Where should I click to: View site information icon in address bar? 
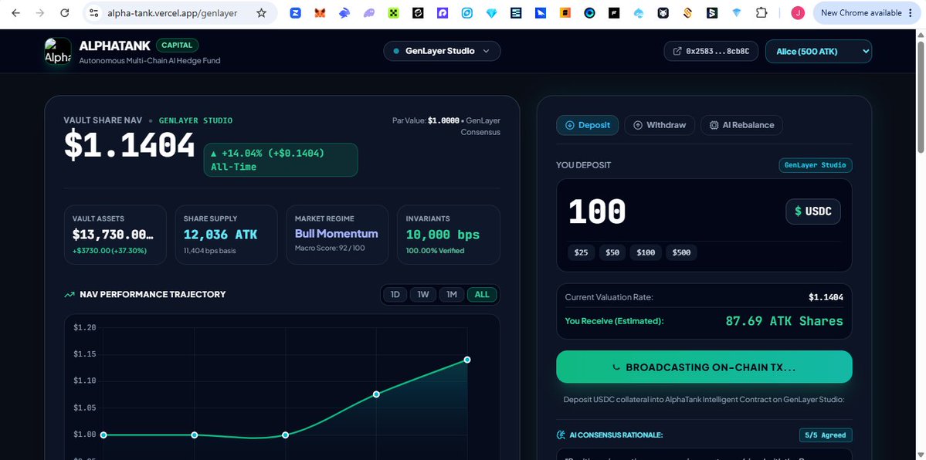(x=93, y=12)
